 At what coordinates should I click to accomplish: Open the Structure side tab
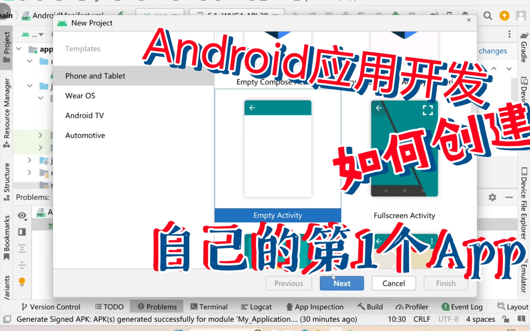(6, 181)
